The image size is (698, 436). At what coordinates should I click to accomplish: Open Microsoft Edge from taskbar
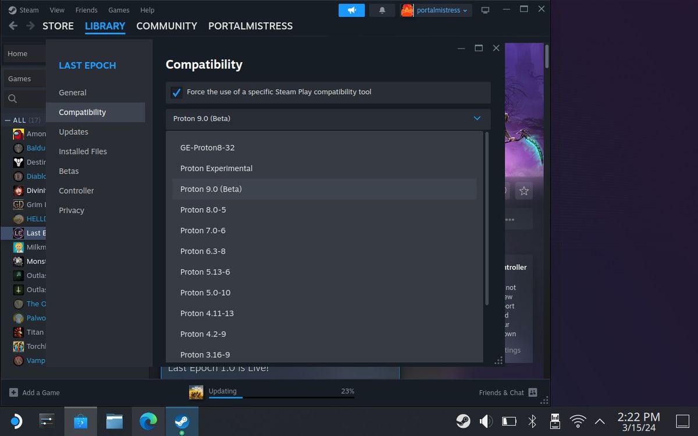click(148, 421)
